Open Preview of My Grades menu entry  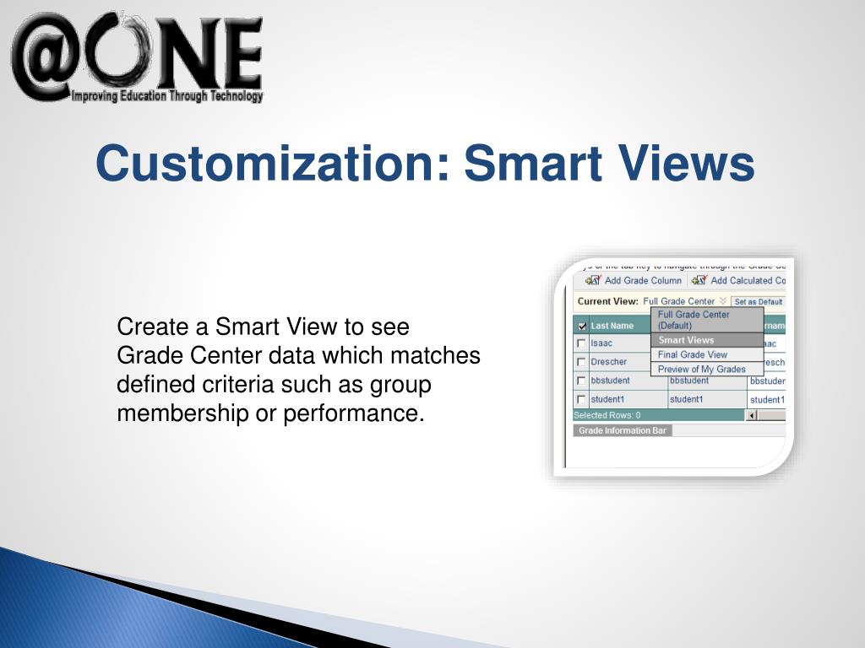click(x=707, y=370)
